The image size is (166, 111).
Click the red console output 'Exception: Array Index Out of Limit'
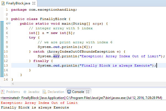click(x=39, y=103)
